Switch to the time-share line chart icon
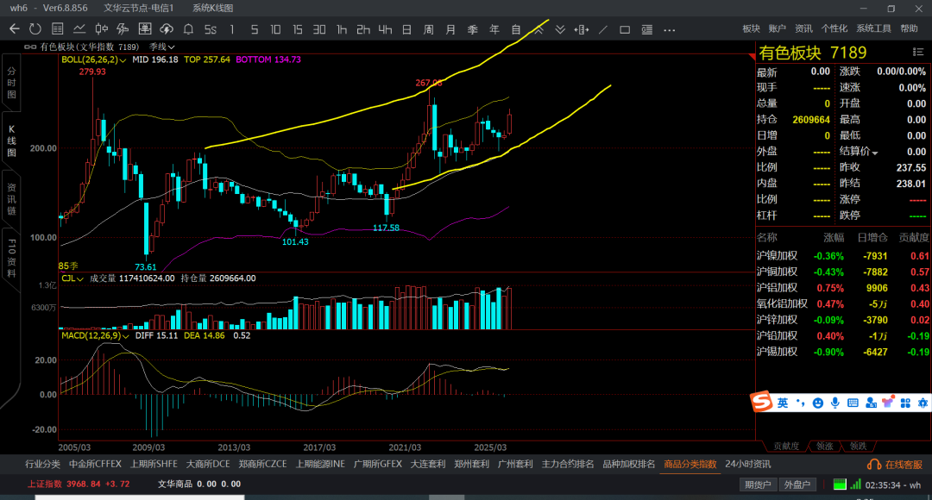932x500 pixels. click(79, 29)
